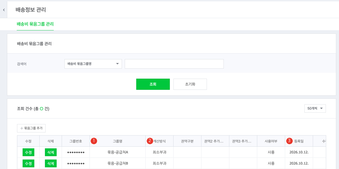
Task: Reset filters with the 초기화 button
Action: (190, 84)
